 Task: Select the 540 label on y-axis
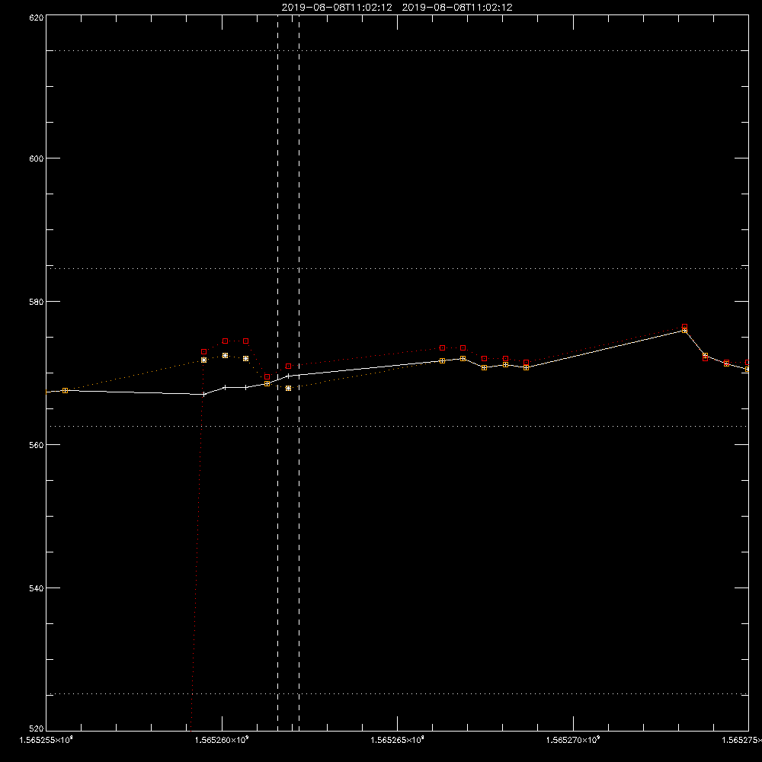(x=37, y=588)
